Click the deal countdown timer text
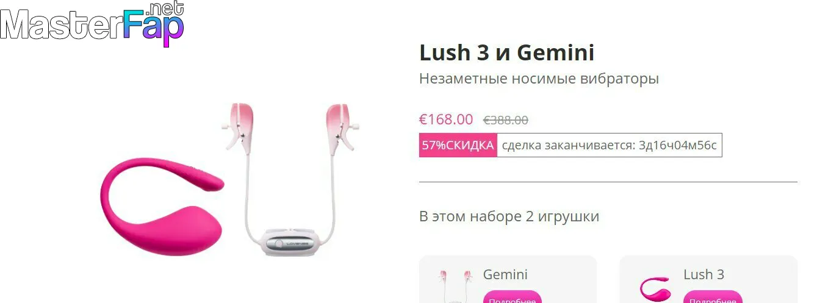Viewport: 831px width, 303px height. pyautogui.click(x=610, y=145)
